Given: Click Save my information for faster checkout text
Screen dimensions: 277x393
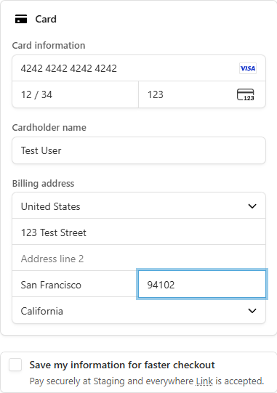Looking at the screenshot, I should coord(122,365).
